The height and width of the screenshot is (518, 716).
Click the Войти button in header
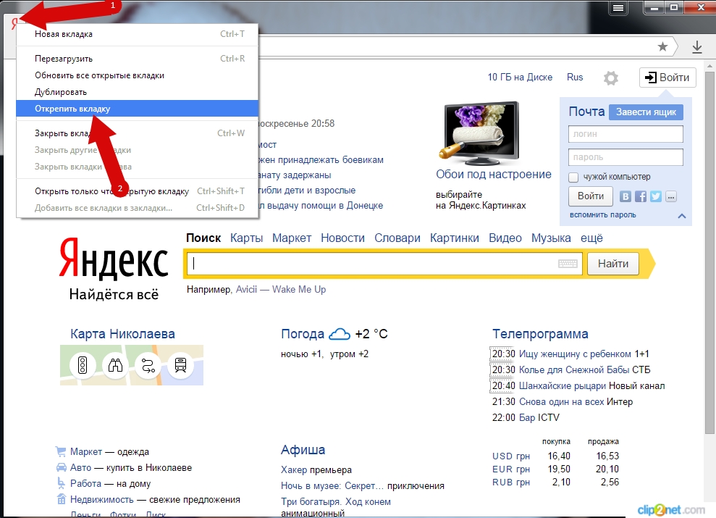pos(667,78)
